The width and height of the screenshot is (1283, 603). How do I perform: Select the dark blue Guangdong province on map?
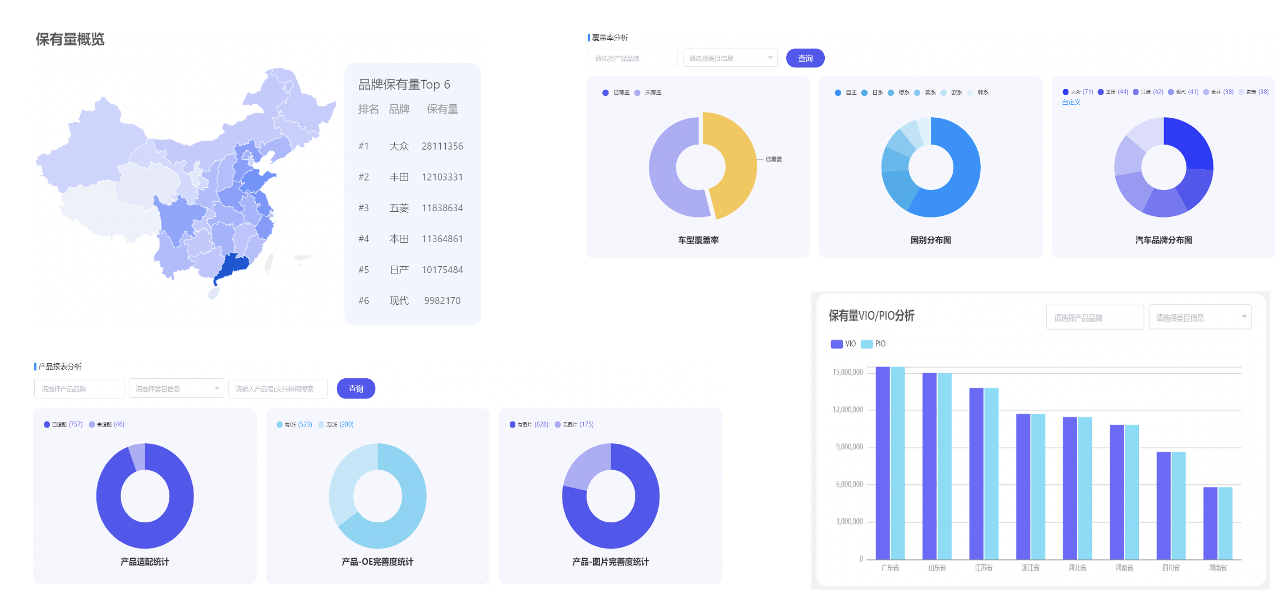coord(231,266)
